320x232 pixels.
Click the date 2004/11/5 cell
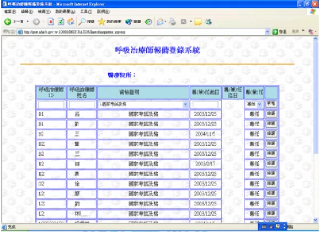pyautogui.click(x=205, y=134)
